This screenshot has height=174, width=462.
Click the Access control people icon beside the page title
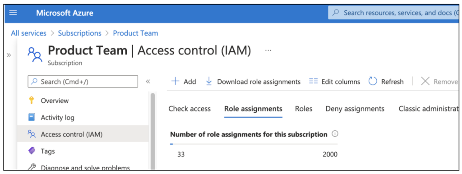pos(35,55)
